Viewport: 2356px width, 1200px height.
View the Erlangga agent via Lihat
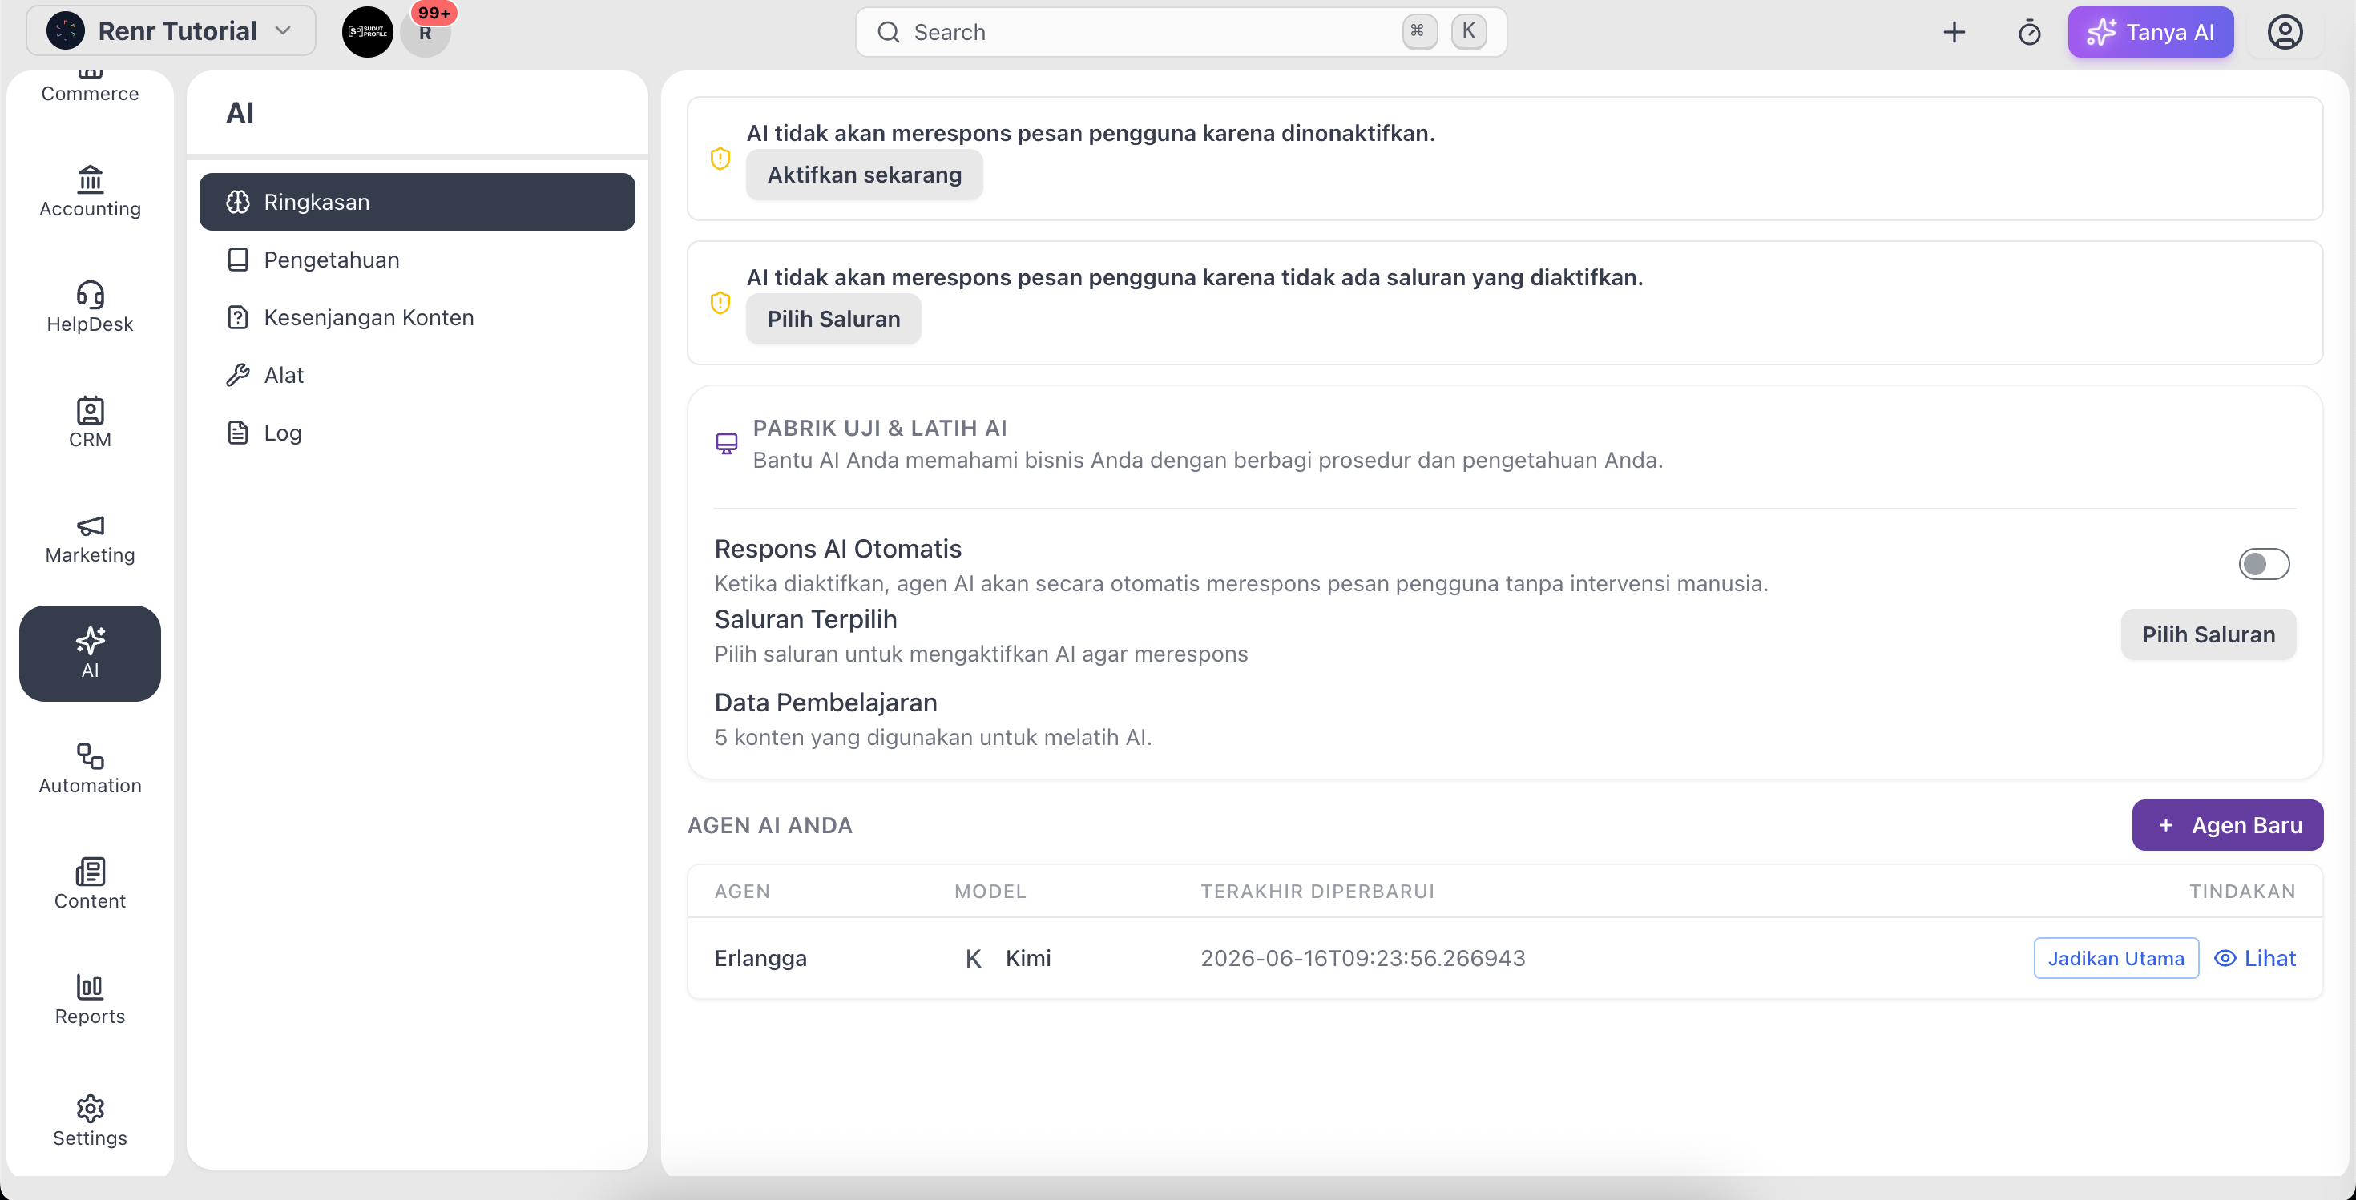click(2254, 958)
